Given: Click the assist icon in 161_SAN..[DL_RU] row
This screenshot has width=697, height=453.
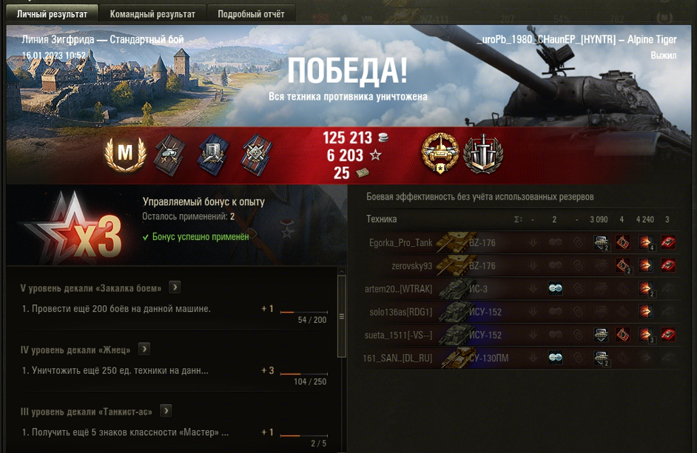Looking at the screenshot, I should click(x=601, y=358).
